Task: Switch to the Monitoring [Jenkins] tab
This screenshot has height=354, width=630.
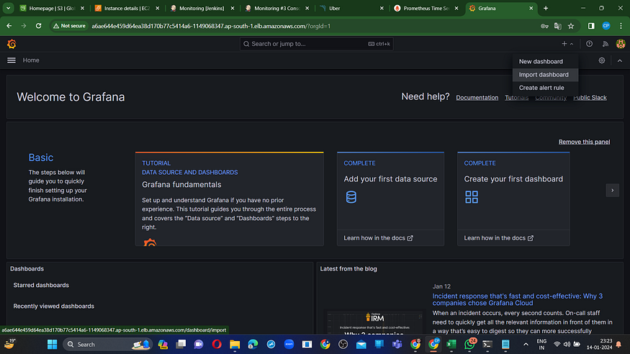Action: 202,8
